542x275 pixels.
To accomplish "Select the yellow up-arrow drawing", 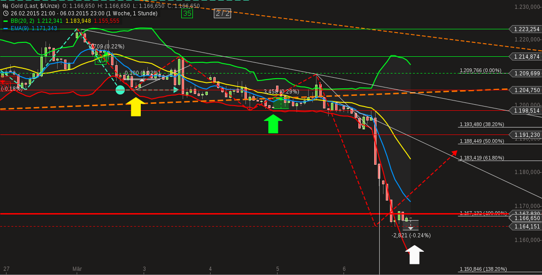I will (x=136, y=107).
